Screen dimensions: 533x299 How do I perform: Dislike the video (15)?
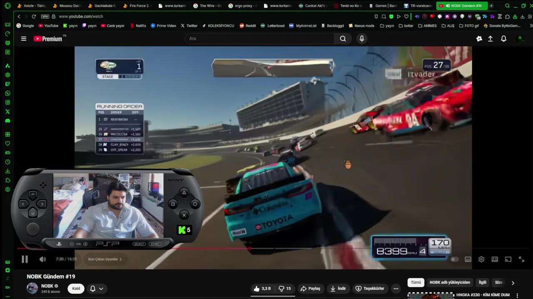point(285,289)
